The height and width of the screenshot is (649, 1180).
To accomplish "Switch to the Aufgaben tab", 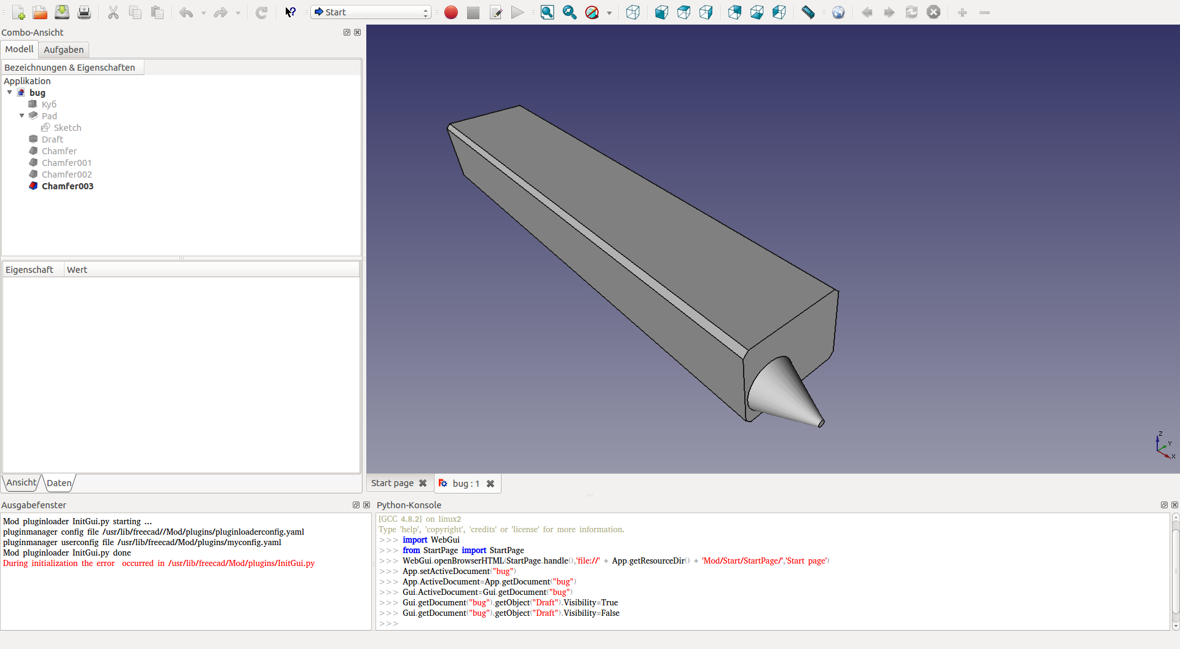I will pos(64,50).
